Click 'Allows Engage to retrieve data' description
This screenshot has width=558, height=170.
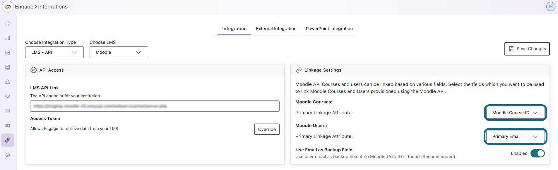[x=75, y=129]
